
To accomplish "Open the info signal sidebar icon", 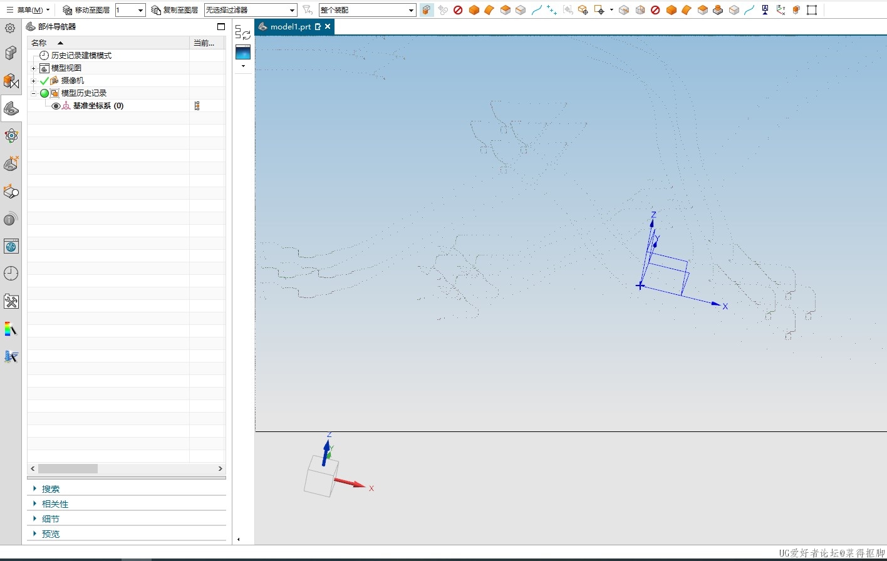I will coord(11,219).
